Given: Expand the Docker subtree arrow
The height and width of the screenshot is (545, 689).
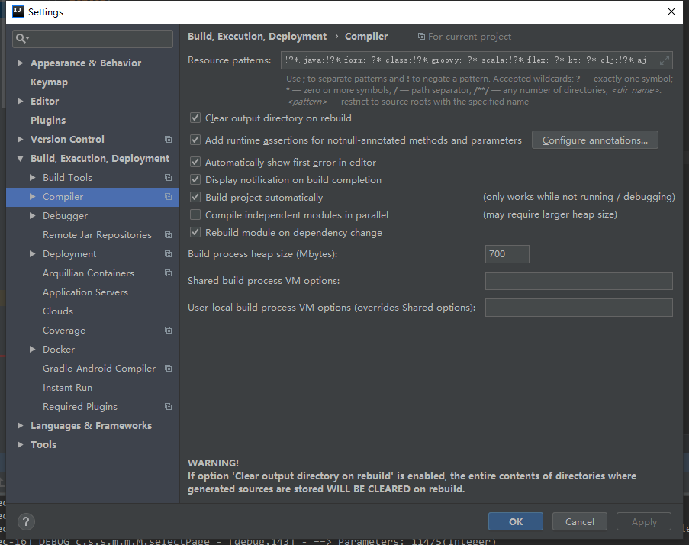Looking at the screenshot, I should pos(32,350).
